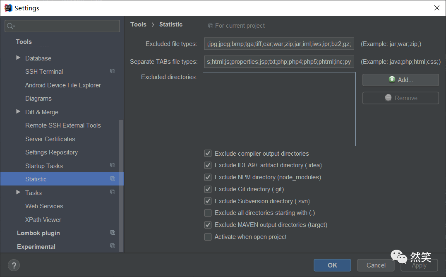446x277 pixels.
Task: Click project-scope icon beside Experimental
Action: pos(113,246)
